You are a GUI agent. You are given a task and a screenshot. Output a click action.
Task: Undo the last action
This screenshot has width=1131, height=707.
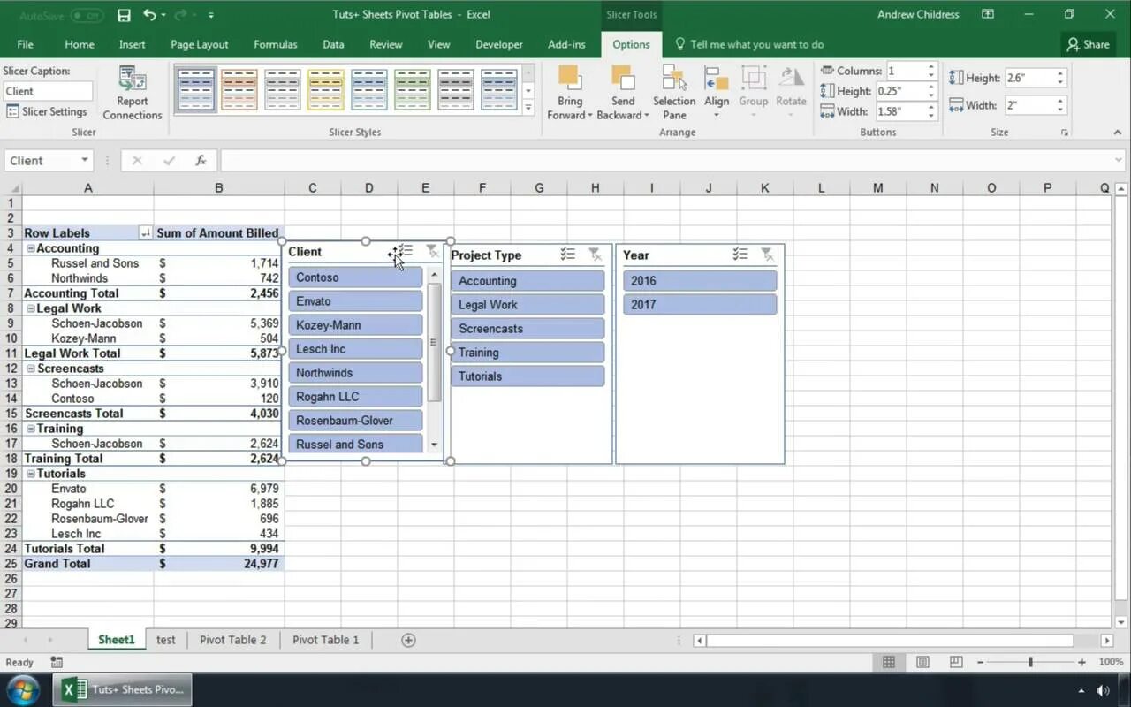coord(149,15)
